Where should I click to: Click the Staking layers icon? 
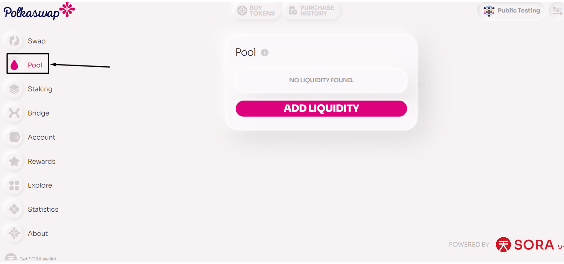click(x=14, y=89)
